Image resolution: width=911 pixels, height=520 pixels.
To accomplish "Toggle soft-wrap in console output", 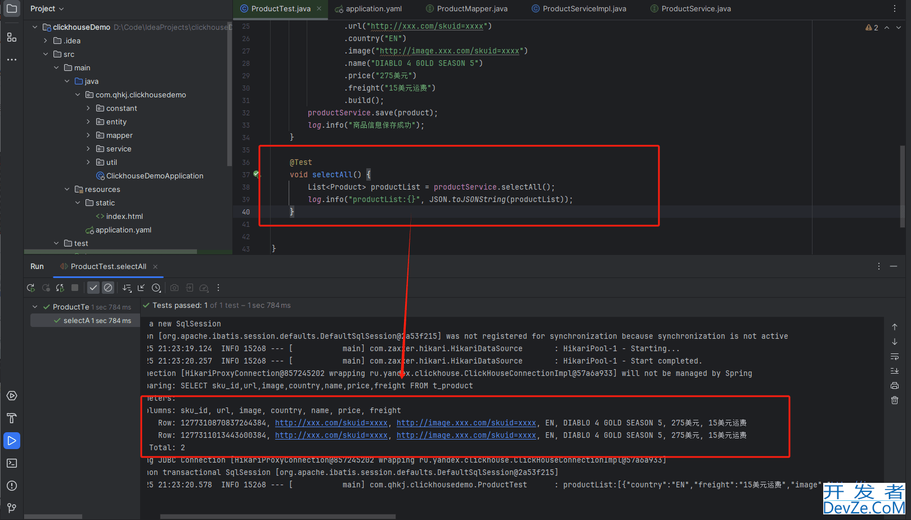I will [895, 356].
